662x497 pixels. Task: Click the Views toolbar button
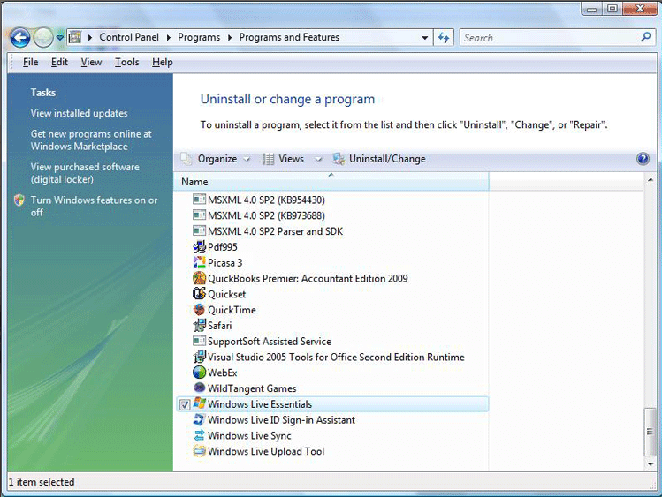click(284, 159)
